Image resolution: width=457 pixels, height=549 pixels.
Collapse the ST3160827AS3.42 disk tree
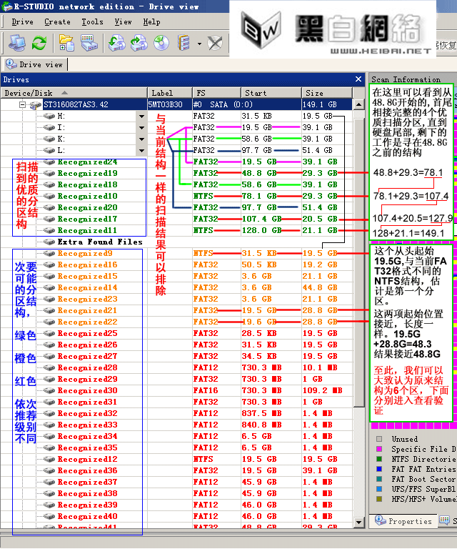pyautogui.click(x=22, y=104)
